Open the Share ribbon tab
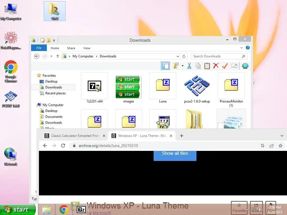287x215 pixels. [71, 48]
